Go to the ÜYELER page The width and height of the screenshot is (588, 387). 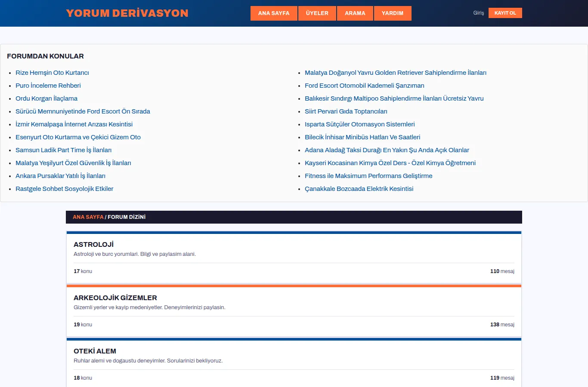coord(317,13)
